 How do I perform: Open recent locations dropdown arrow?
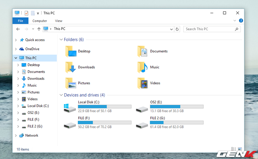click(33, 29)
